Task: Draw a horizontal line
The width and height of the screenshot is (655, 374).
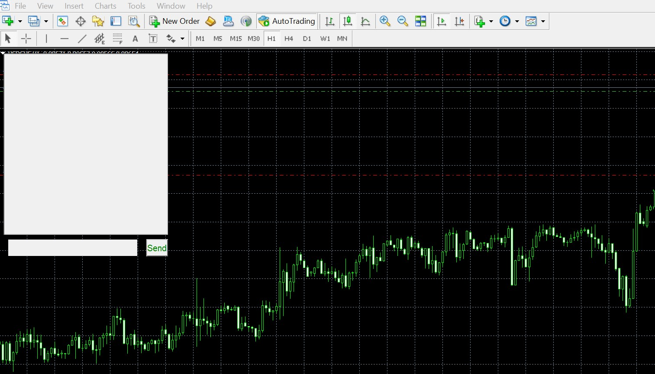Action: (65, 38)
